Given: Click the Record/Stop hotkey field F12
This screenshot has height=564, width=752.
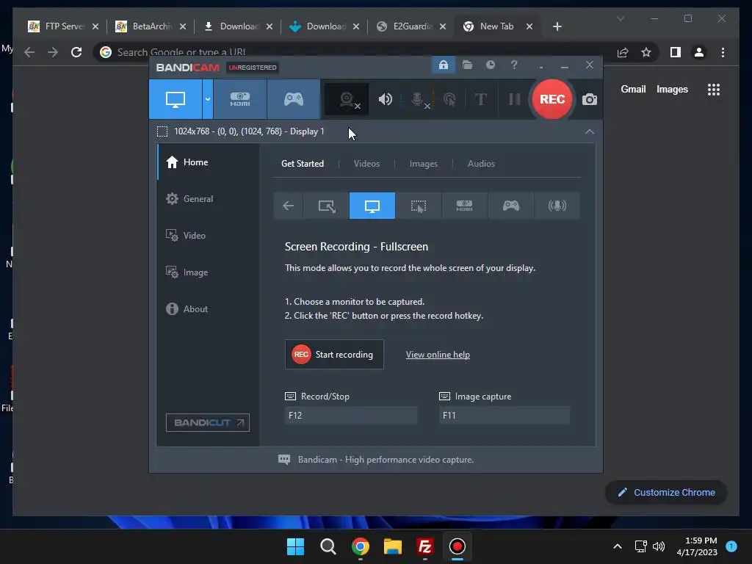Looking at the screenshot, I should [351, 416].
